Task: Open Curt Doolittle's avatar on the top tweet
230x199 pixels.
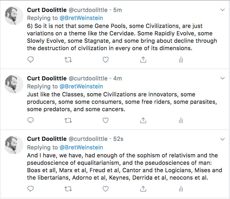Action: click(x=14, y=16)
